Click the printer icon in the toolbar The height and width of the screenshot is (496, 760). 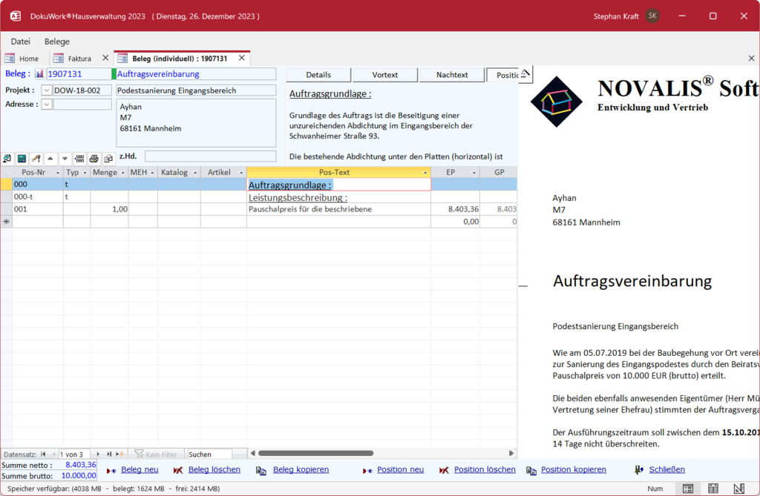[x=94, y=159]
